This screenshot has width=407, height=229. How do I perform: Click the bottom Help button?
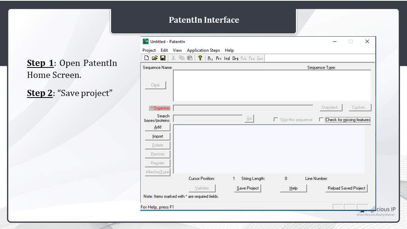(x=293, y=188)
